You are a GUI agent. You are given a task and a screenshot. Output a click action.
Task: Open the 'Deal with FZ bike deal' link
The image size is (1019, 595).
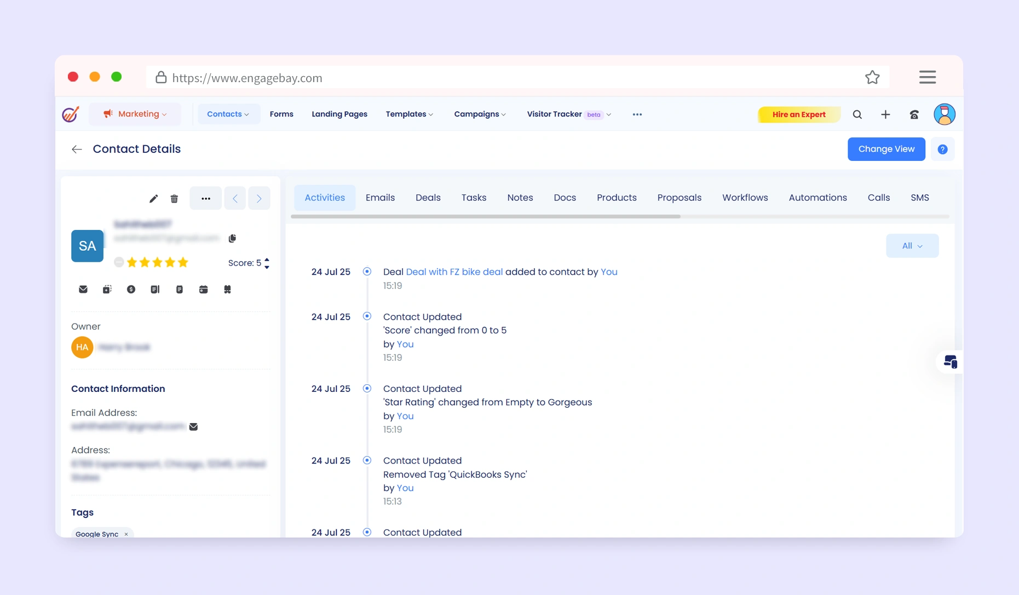[454, 272]
